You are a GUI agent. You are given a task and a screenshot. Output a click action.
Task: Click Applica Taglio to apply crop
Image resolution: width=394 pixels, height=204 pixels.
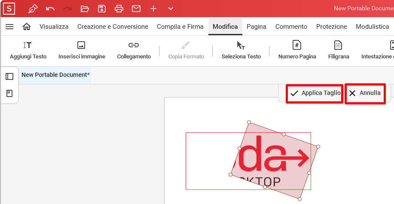(x=315, y=93)
